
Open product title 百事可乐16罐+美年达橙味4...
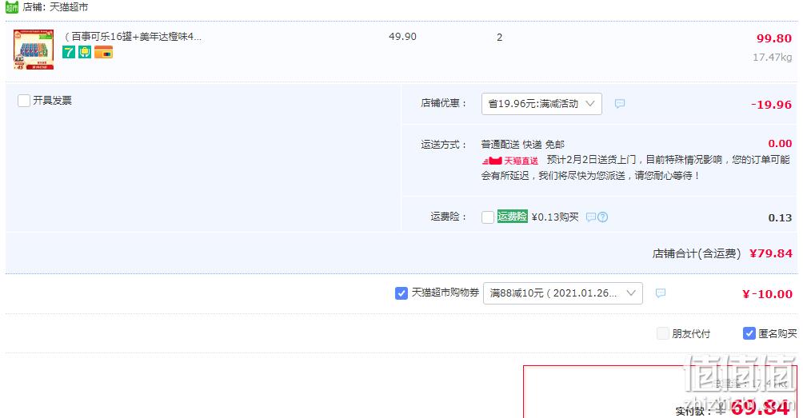coord(133,37)
